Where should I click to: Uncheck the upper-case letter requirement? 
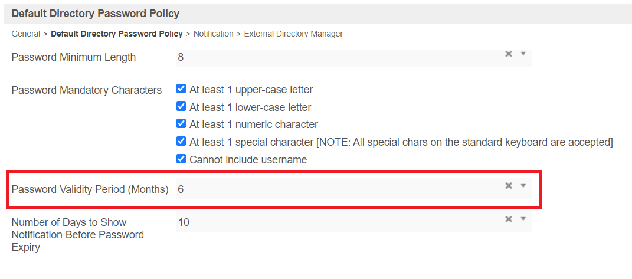pyautogui.click(x=181, y=90)
